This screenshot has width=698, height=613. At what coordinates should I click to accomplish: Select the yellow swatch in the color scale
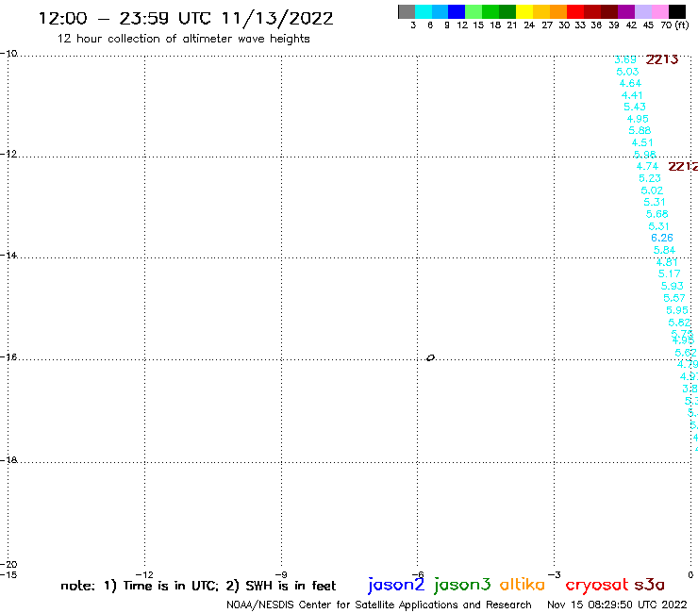point(524,11)
